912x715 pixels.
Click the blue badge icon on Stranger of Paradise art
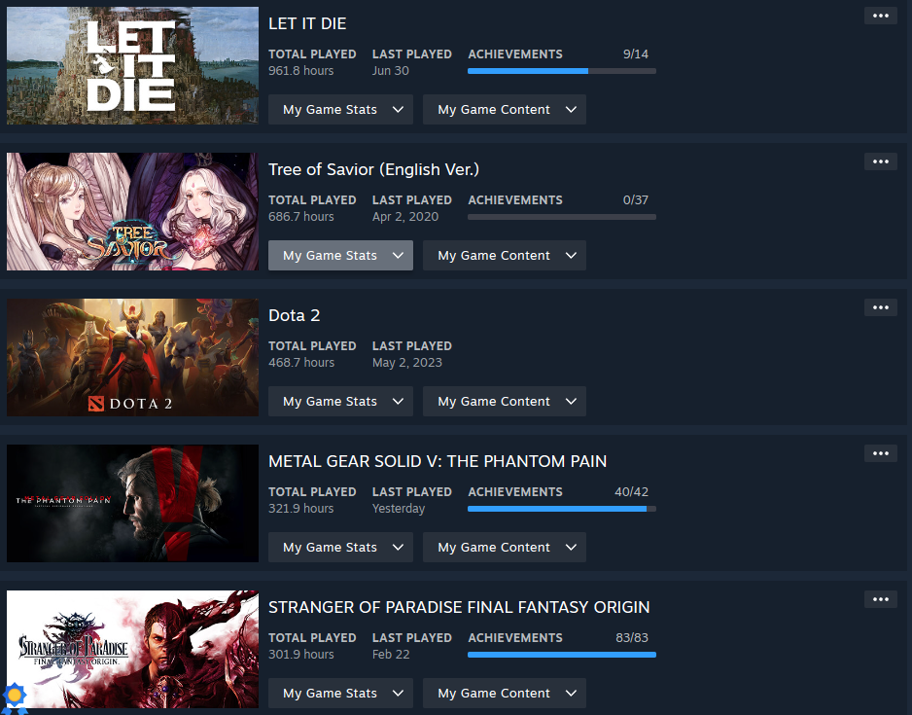pyautogui.click(x=16, y=697)
